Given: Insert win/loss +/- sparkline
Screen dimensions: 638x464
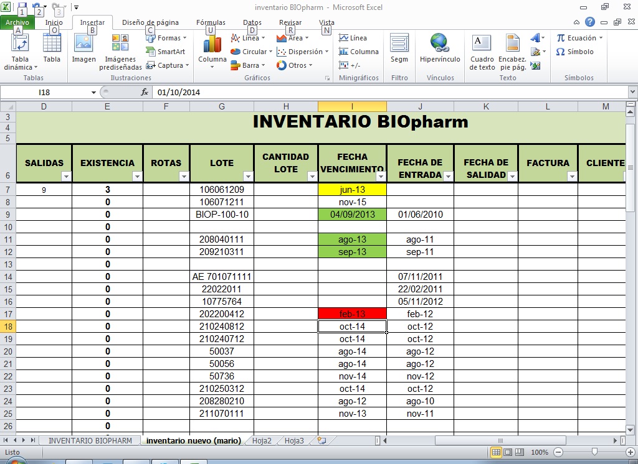Looking at the screenshot, I should [350, 65].
